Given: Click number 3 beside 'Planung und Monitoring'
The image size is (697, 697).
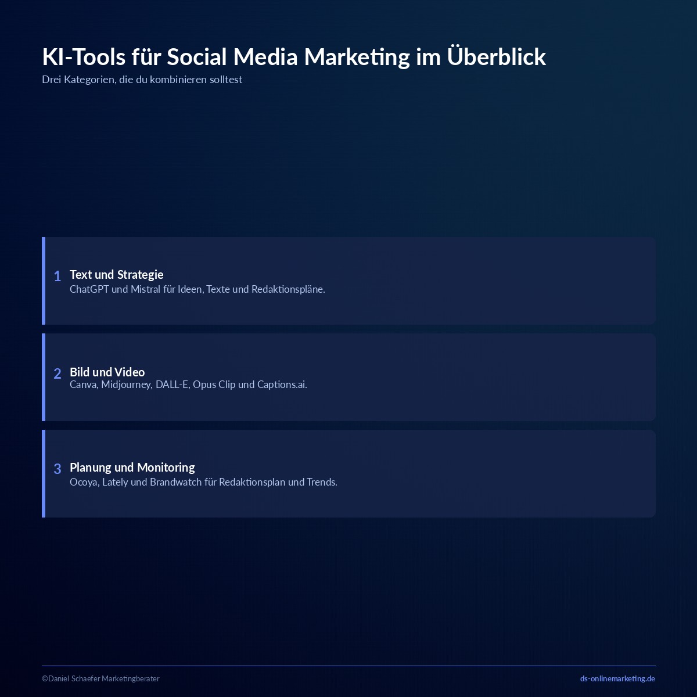Looking at the screenshot, I should pyautogui.click(x=57, y=469).
